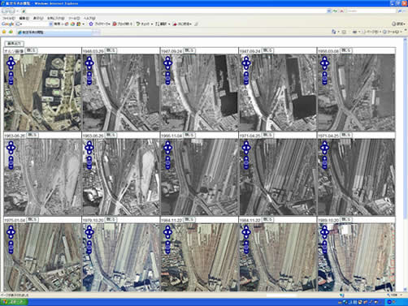Screen dimensions: 408x306
Task: Open the address bar dropdown arrow
Action: (x=328, y=11)
